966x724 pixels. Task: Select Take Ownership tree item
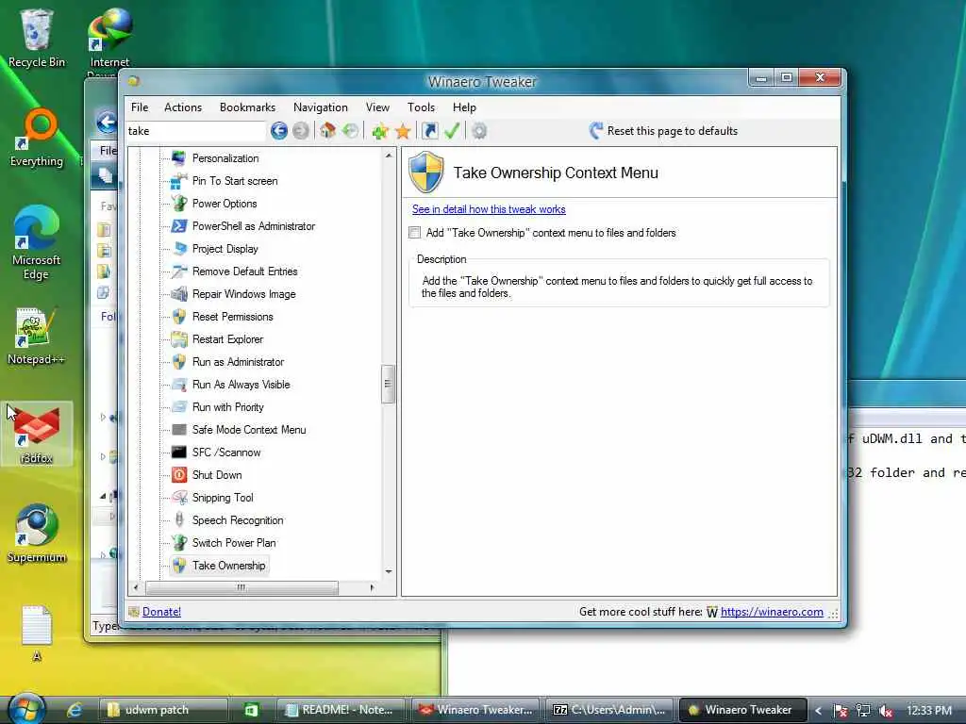pos(228,566)
